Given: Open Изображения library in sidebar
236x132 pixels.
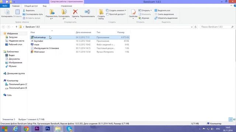Looking at the screenshot, I should 14,63.
